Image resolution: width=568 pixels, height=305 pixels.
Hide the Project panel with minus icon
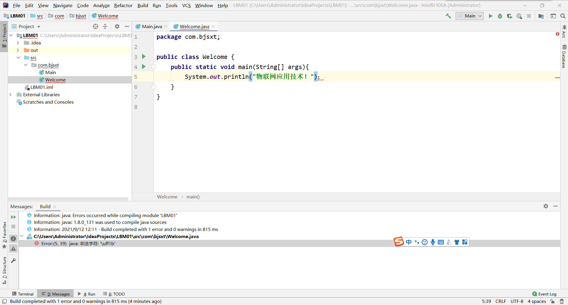coord(127,26)
